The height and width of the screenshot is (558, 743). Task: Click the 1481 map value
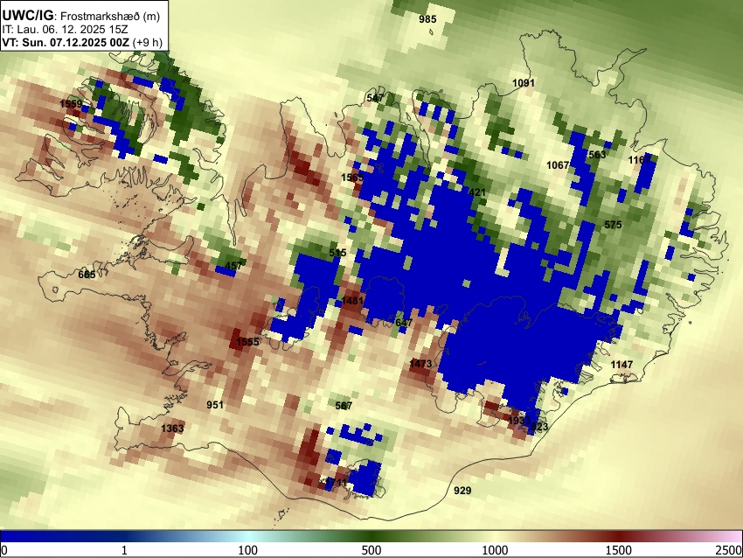352,301
